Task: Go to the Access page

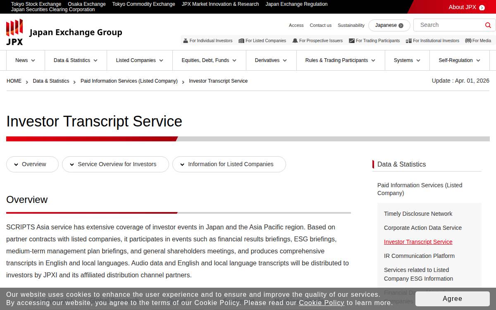Action: pyautogui.click(x=296, y=25)
